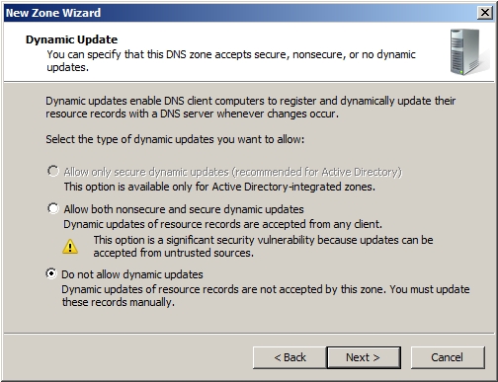Go back with the < Back button
Screen dimensions: 498x382
(290, 357)
